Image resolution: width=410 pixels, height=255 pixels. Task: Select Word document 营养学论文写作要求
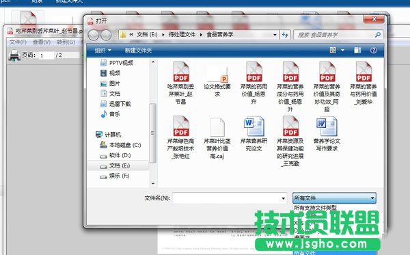click(x=327, y=134)
